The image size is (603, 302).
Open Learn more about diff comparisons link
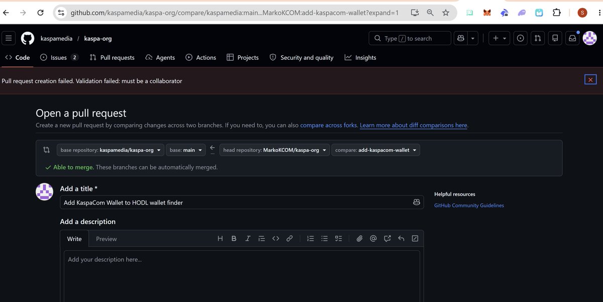[414, 125]
